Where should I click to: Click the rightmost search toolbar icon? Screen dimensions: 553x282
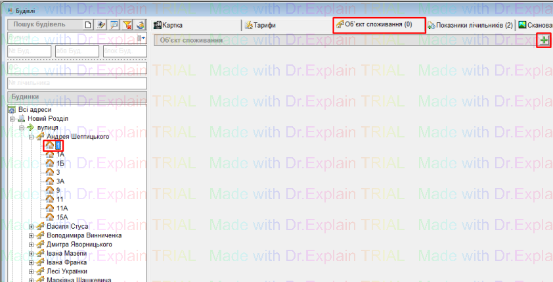[x=140, y=25]
